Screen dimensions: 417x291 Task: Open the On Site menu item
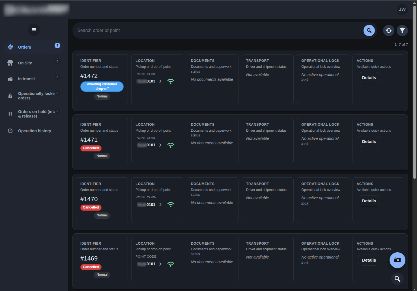tap(25, 63)
